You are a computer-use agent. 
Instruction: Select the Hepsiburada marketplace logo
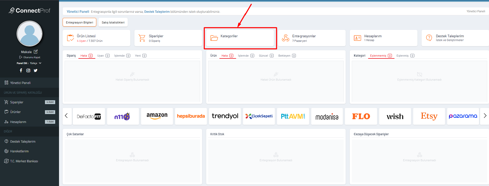click(x=191, y=116)
